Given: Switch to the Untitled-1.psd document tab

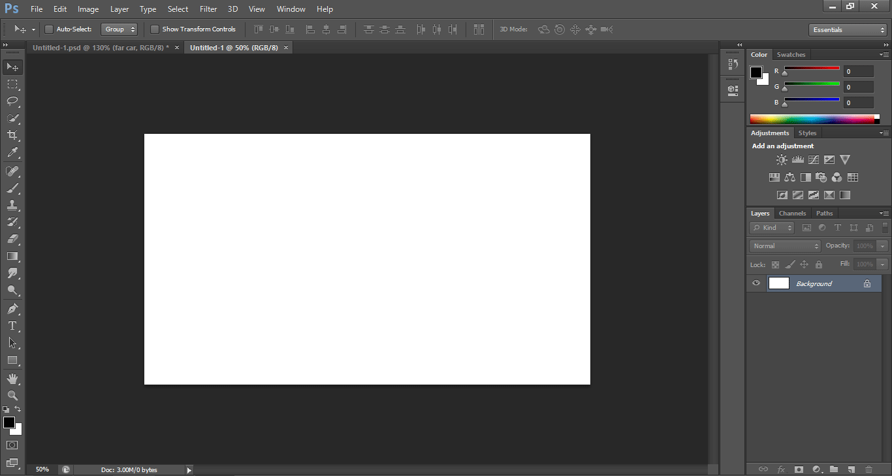Looking at the screenshot, I should pos(100,48).
